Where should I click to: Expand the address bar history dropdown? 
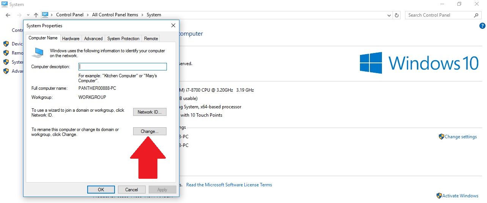tap(389, 15)
